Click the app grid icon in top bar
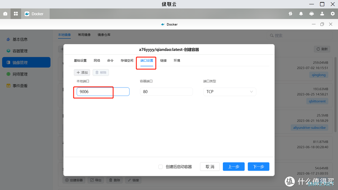The width and height of the screenshot is (338, 190). coord(16,14)
